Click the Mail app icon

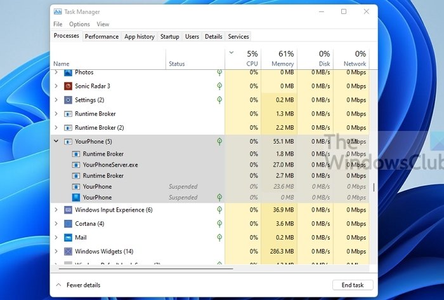click(69, 238)
